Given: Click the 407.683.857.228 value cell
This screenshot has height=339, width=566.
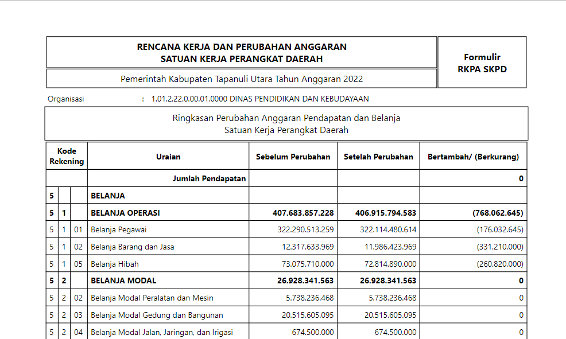Looking at the screenshot, I should click(x=303, y=213).
